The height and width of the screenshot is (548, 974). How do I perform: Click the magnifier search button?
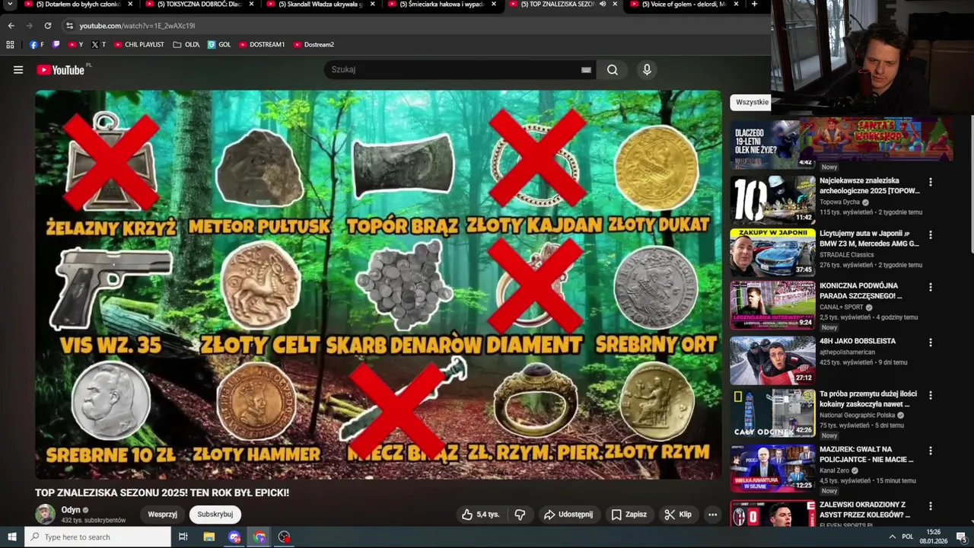[613, 70]
